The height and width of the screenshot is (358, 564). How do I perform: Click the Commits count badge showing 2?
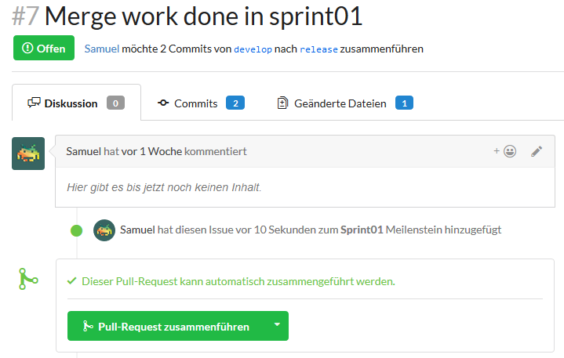pos(235,103)
